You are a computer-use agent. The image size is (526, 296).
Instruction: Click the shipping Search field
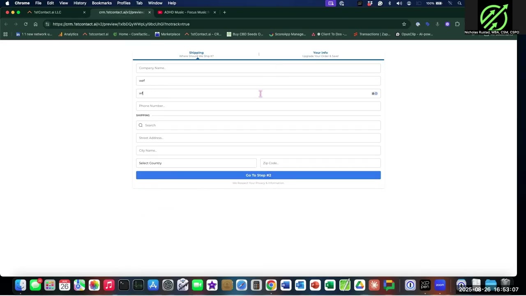258,125
